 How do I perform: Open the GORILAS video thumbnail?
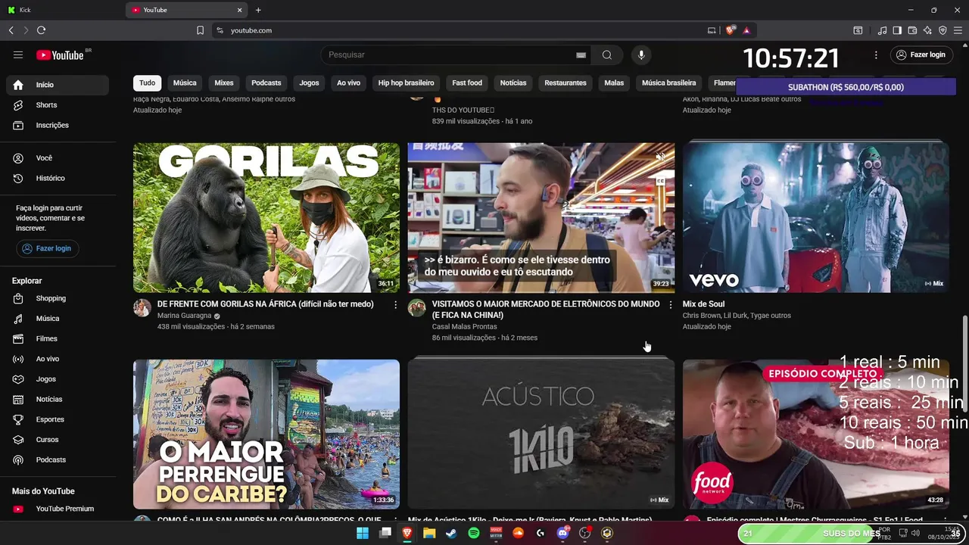[266, 217]
